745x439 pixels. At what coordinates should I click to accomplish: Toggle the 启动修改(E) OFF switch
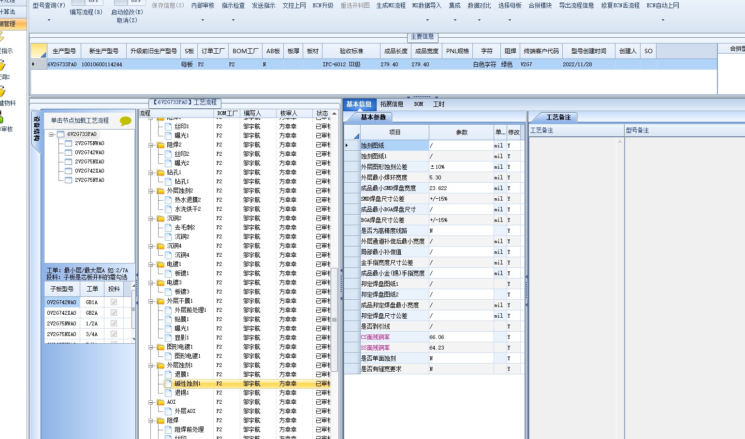click(131, 2)
